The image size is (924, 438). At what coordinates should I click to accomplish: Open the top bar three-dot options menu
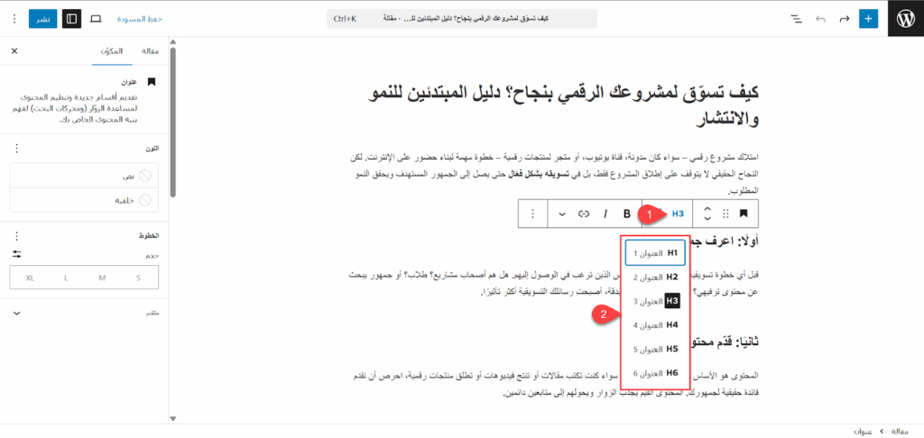click(14, 19)
